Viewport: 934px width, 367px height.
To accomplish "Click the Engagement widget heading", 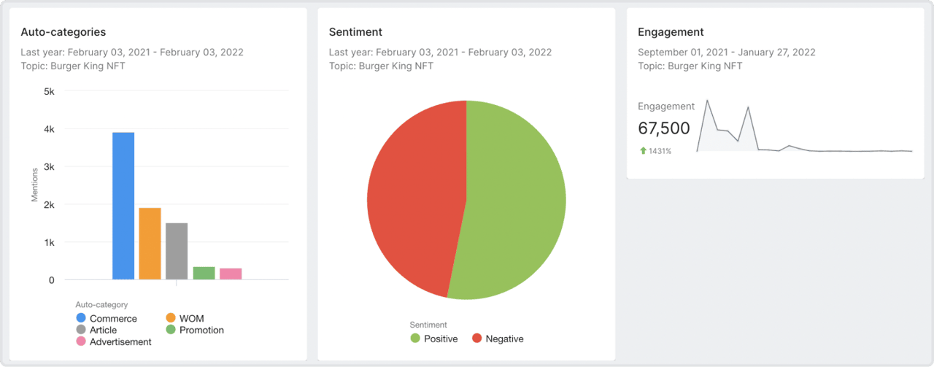I will click(671, 32).
